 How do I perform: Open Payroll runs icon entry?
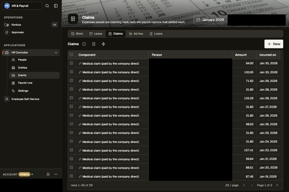13,83
